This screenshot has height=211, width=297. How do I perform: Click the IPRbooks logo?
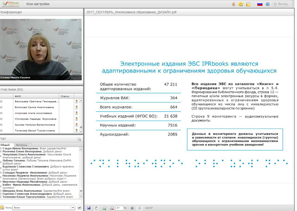click(x=11, y=4)
